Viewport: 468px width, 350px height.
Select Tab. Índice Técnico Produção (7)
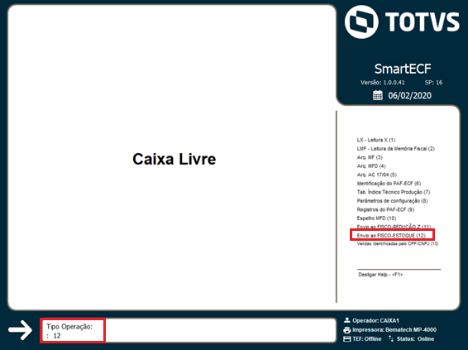pos(394,192)
